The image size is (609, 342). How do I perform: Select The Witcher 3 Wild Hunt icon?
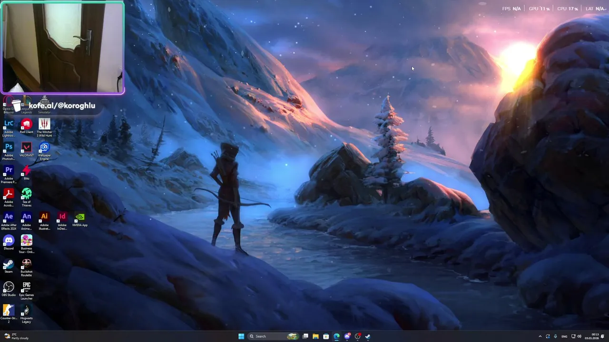(44, 128)
